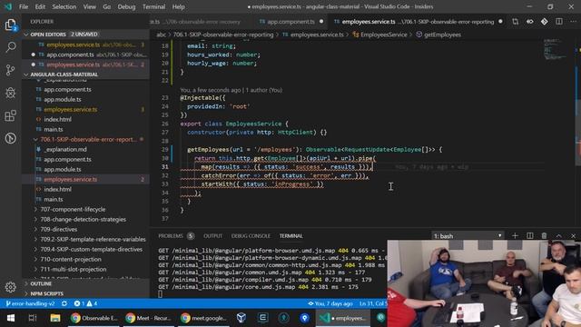581x327 pixels.
Task: Open the Source Control view
Action: [10, 70]
